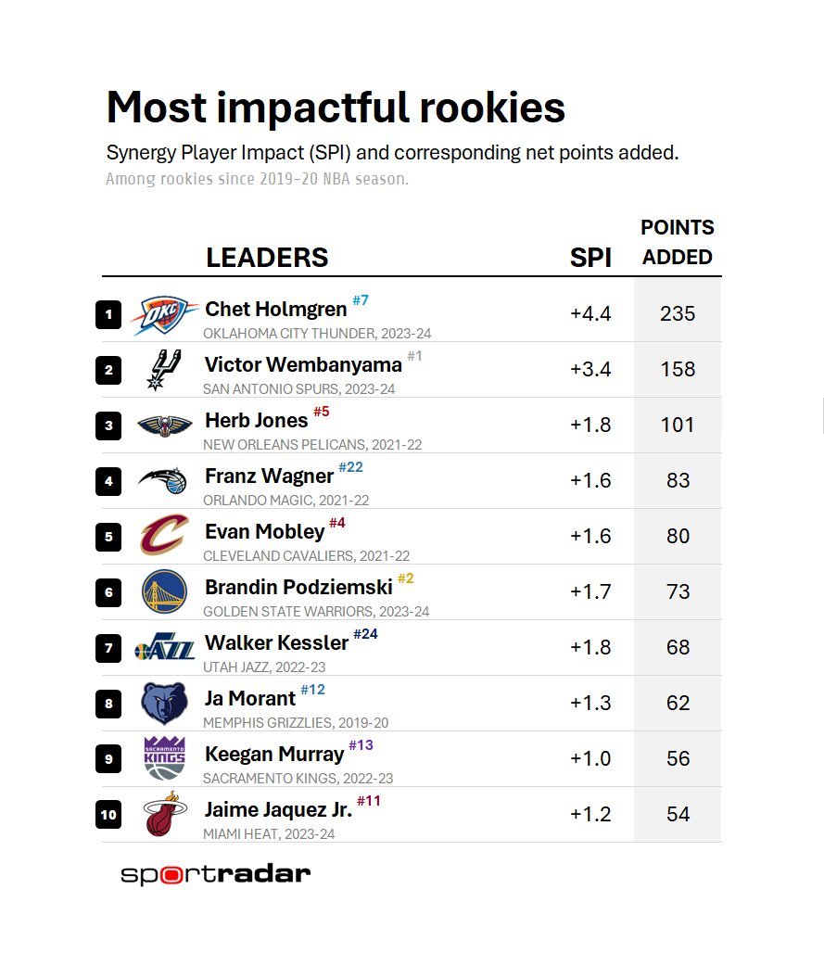Click the Memphis Grizzlies logo
The width and height of the screenshot is (824, 978).
click(x=164, y=703)
